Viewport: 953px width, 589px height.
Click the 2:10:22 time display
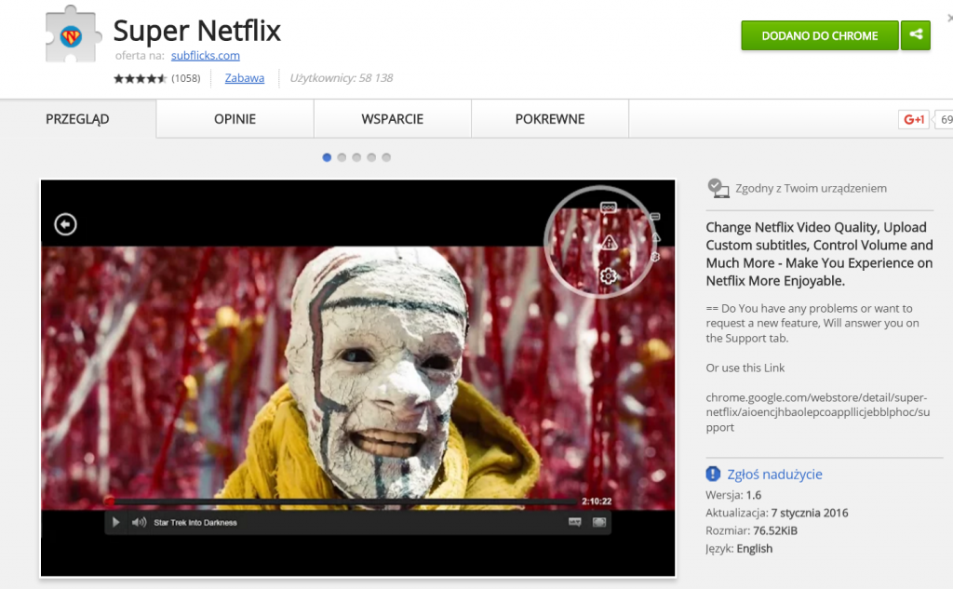pos(597,502)
